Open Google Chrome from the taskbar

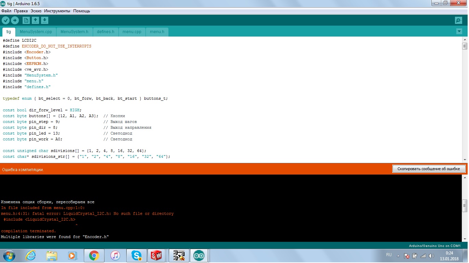pos(94,255)
